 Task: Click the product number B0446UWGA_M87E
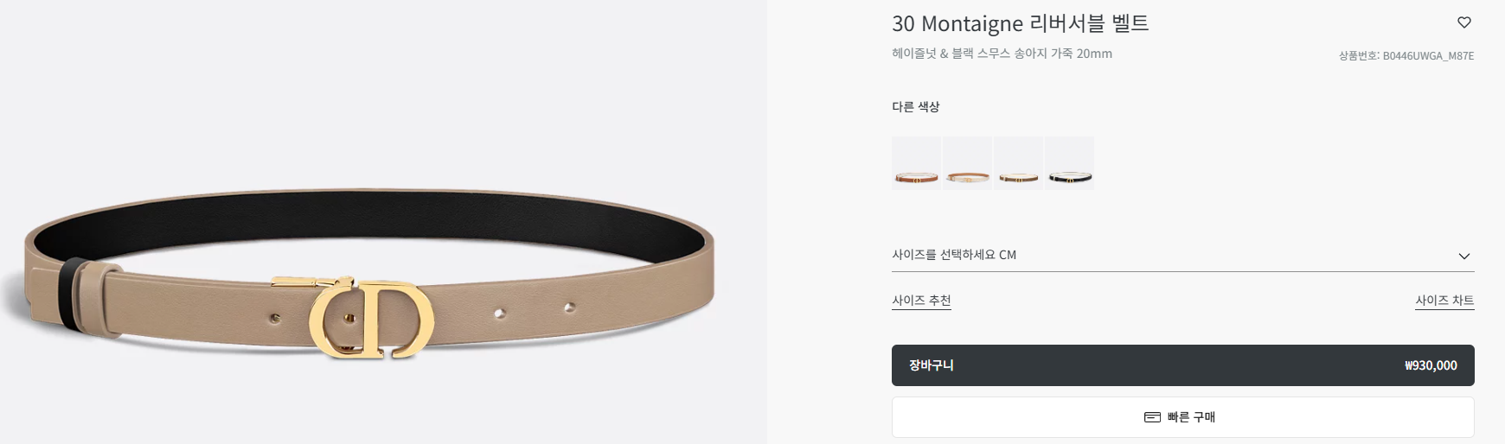(x=1428, y=56)
